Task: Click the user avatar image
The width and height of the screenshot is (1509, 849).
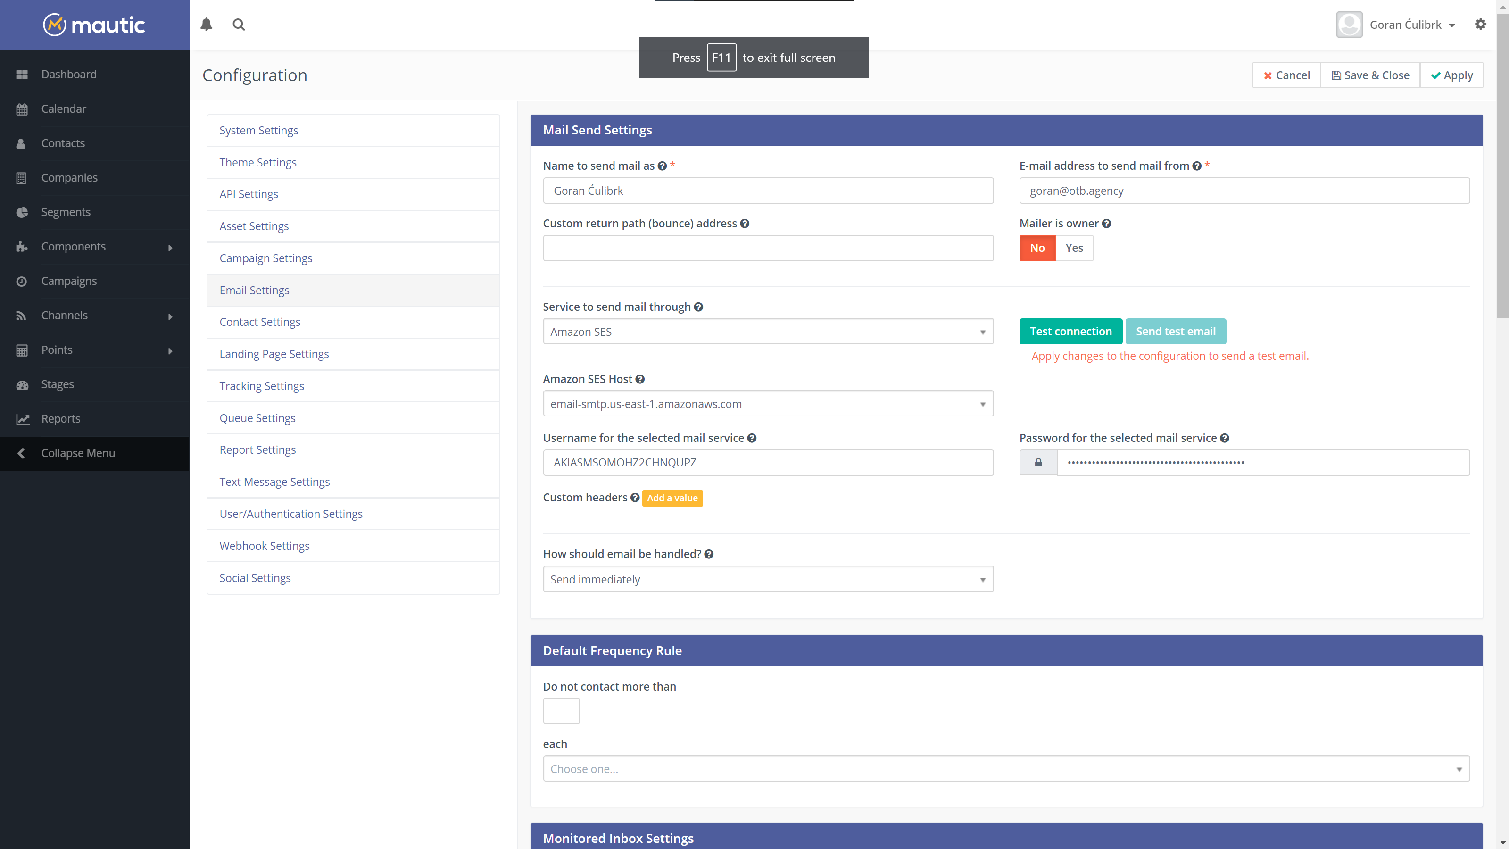Action: pos(1349,25)
